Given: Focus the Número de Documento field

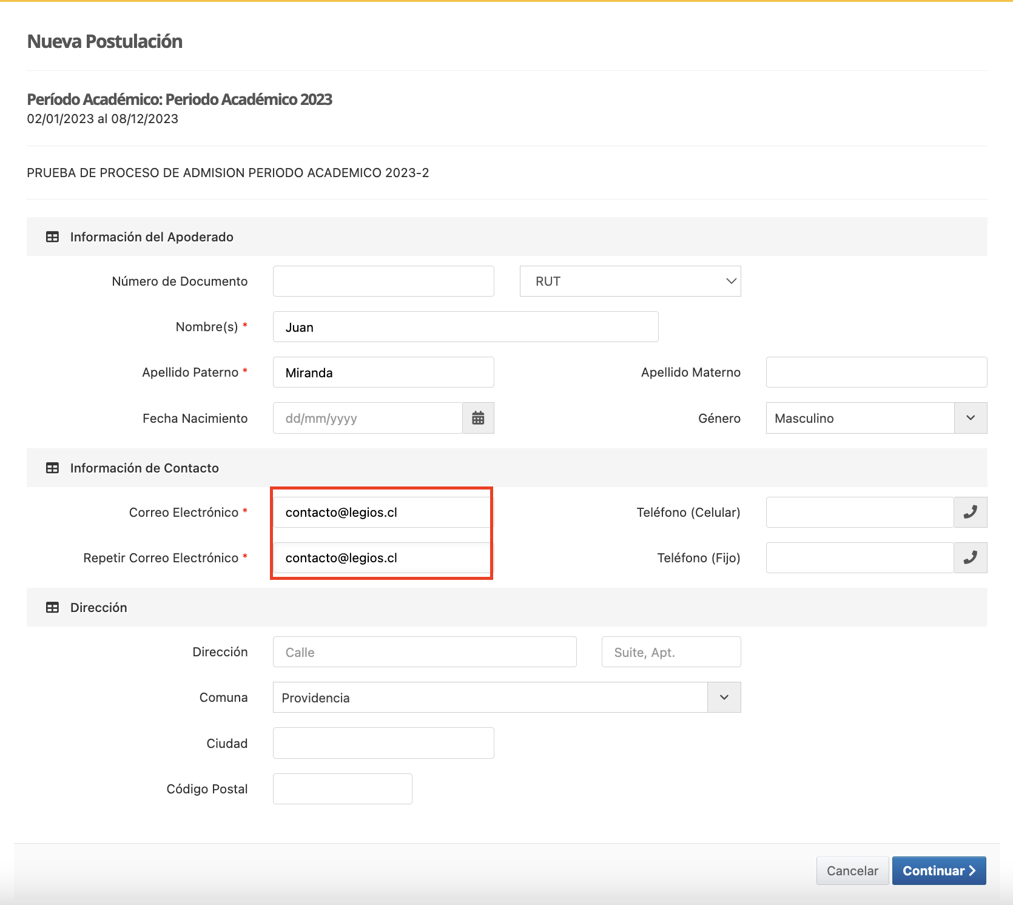Looking at the screenshot, I should [383, 281].
